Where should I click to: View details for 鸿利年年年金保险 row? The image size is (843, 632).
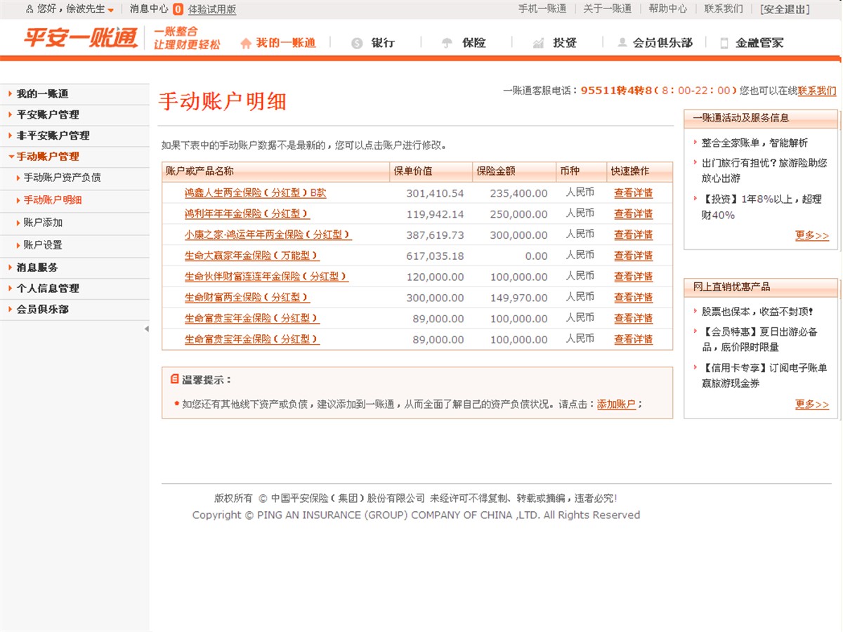pos(633,213)
